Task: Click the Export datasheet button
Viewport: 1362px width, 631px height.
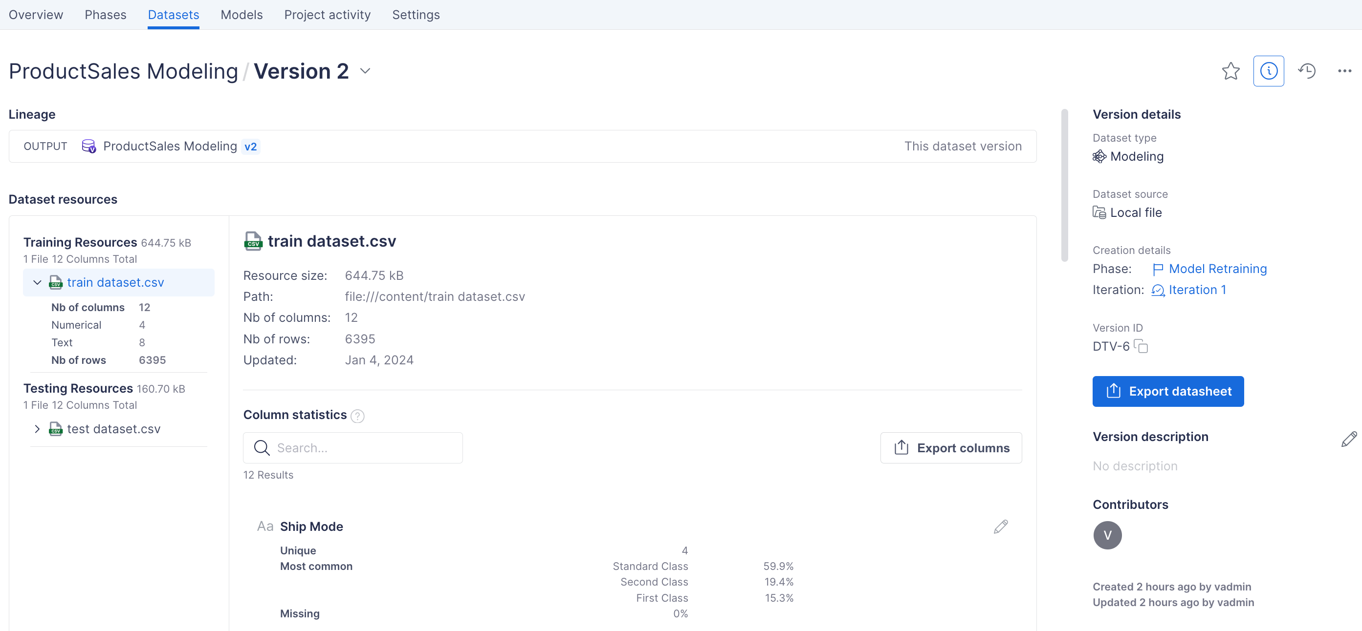Action: click(1167, 391)
